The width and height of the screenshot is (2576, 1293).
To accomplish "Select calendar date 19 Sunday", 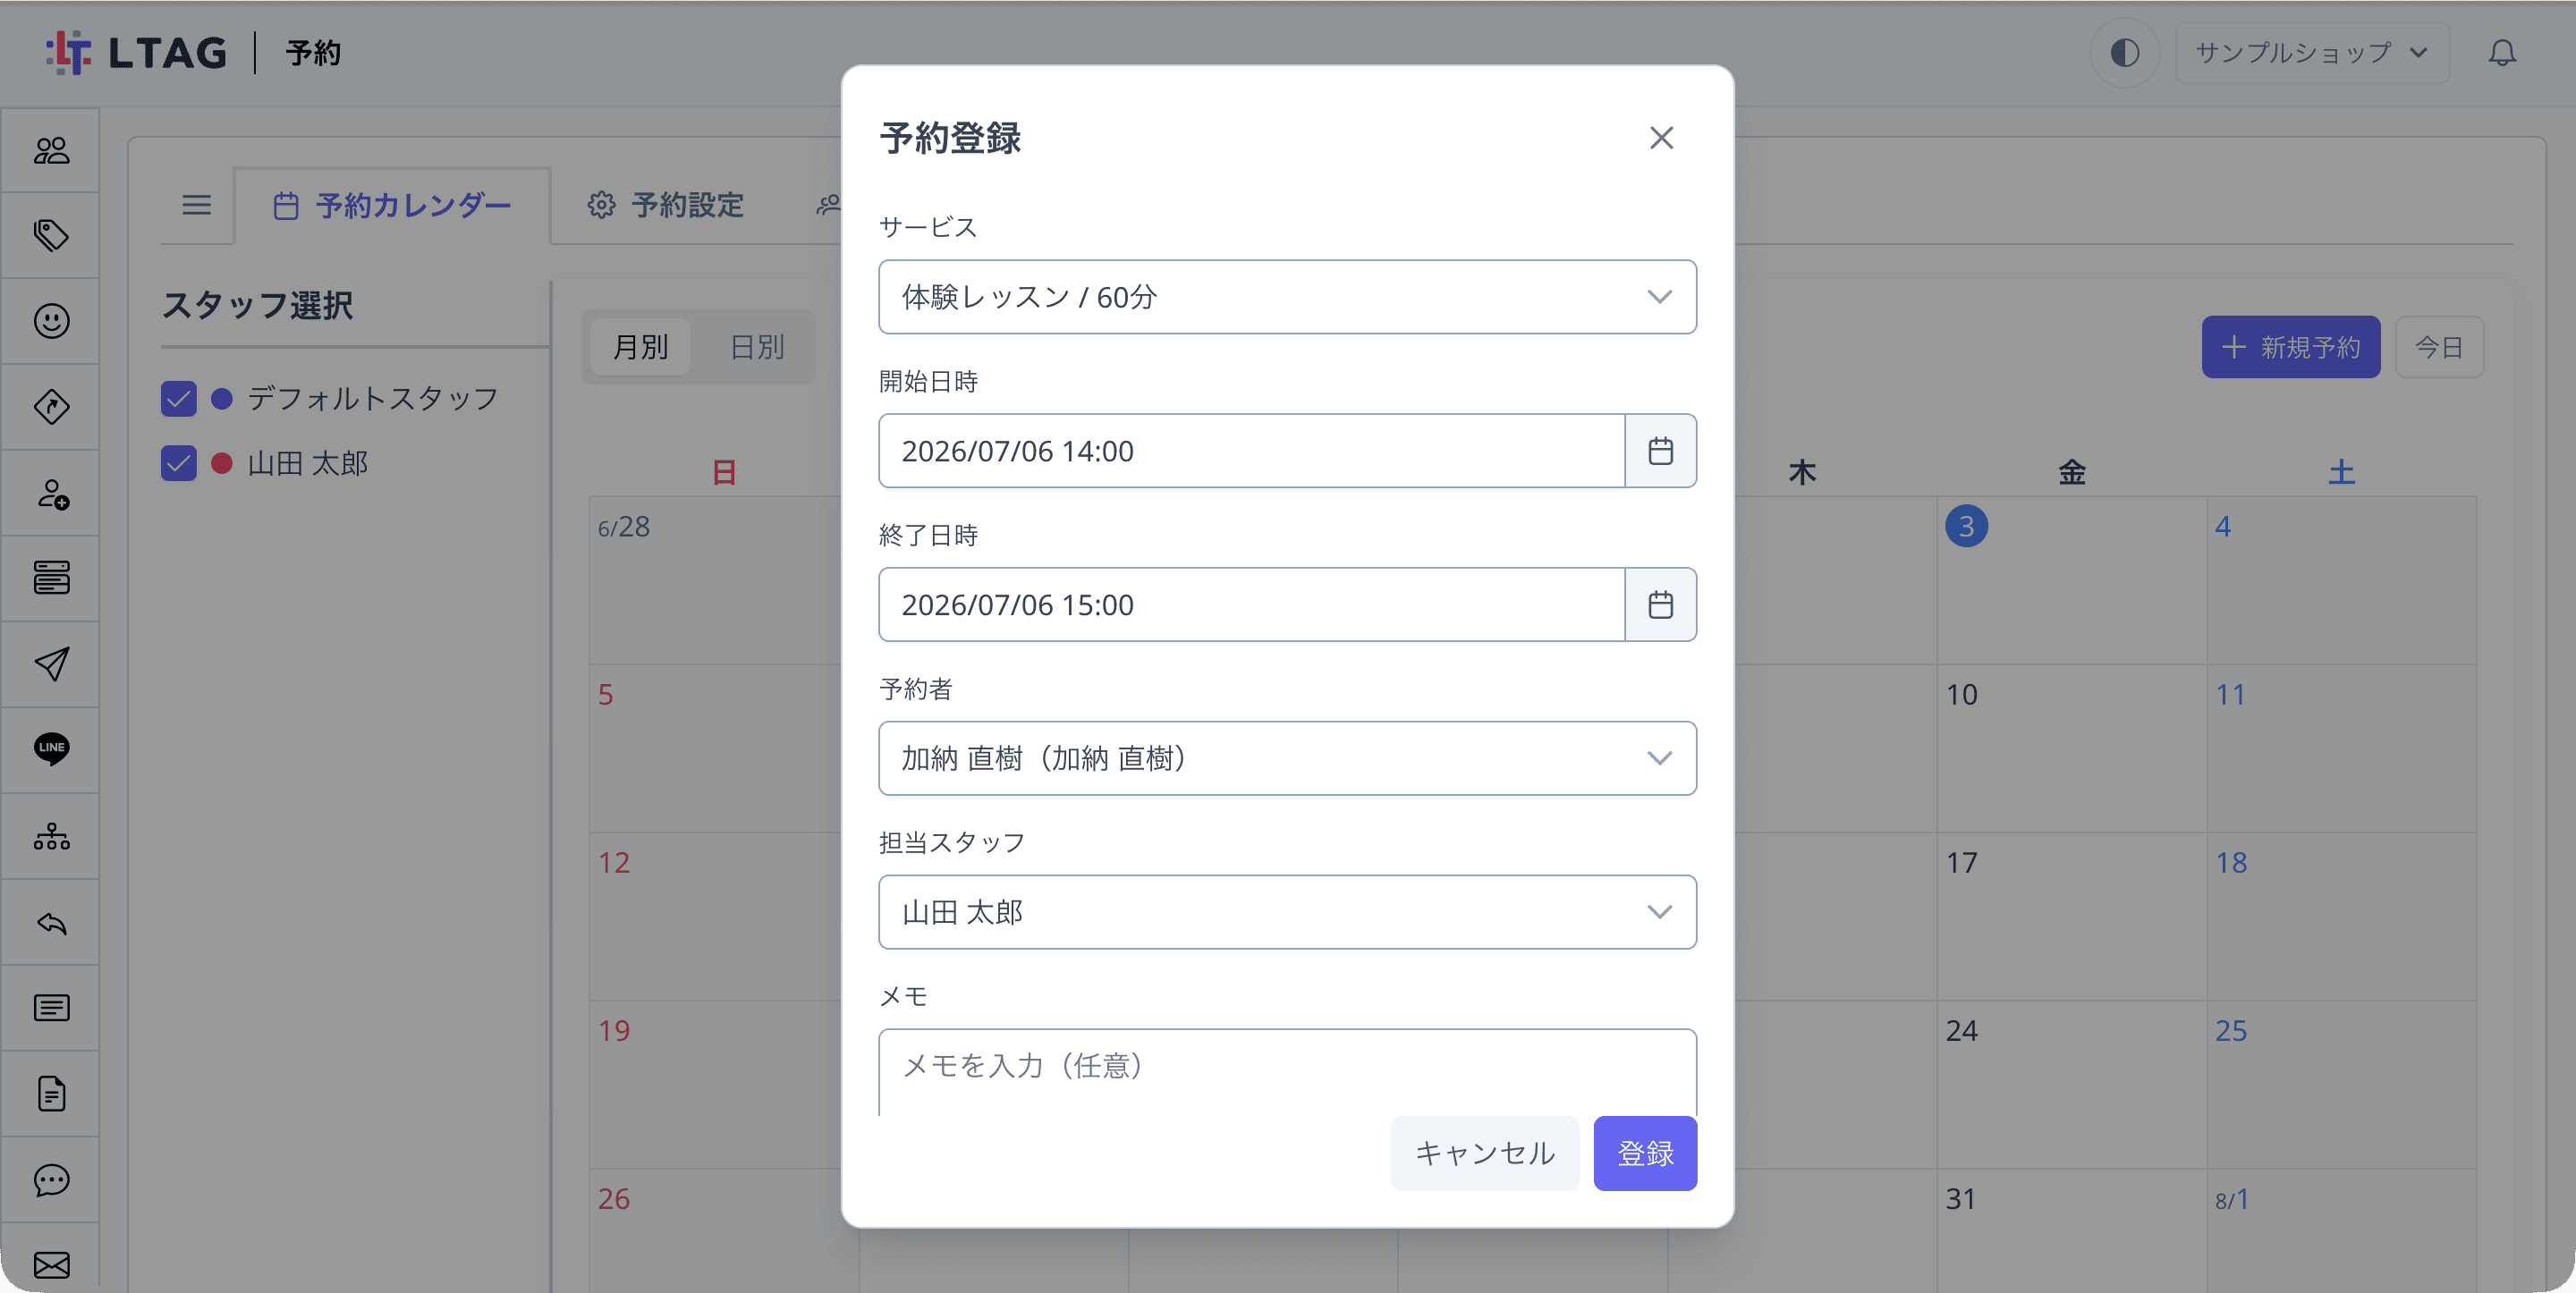I will (613, 1030).
